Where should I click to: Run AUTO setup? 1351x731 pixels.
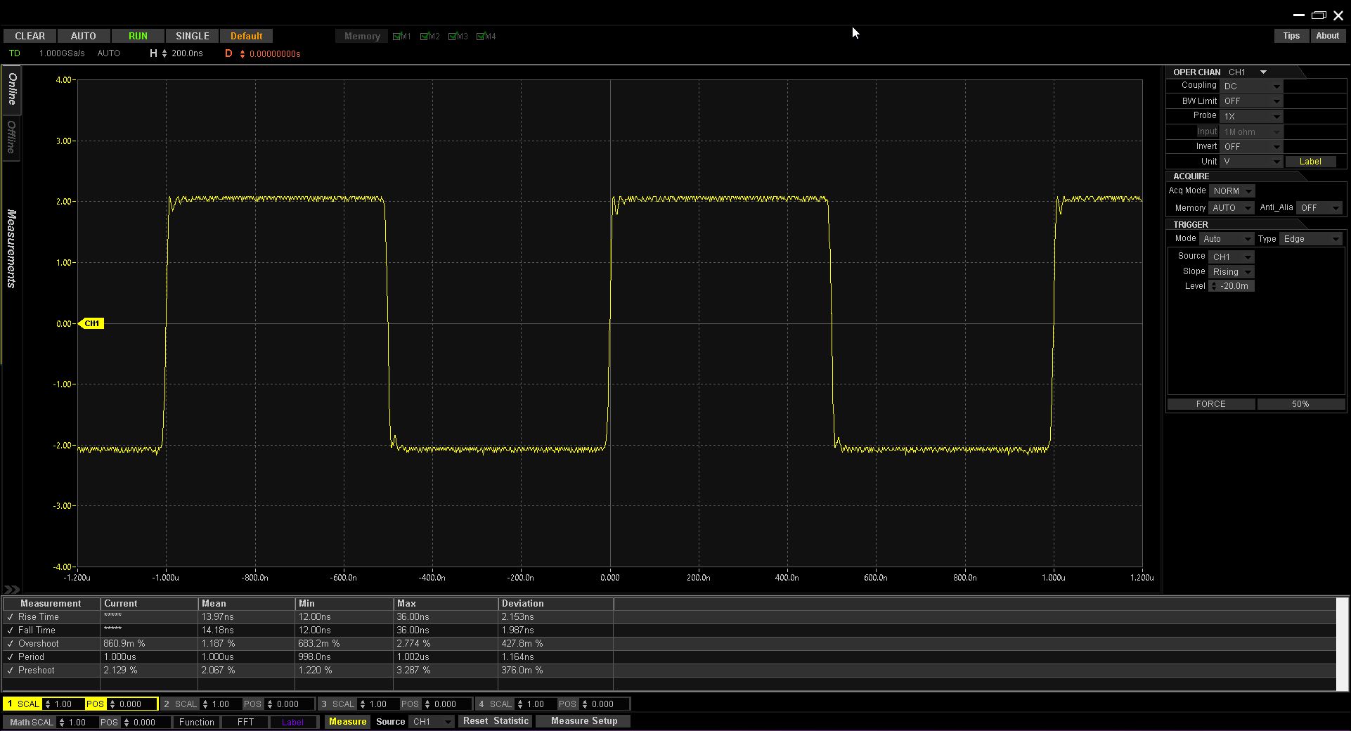83,36
